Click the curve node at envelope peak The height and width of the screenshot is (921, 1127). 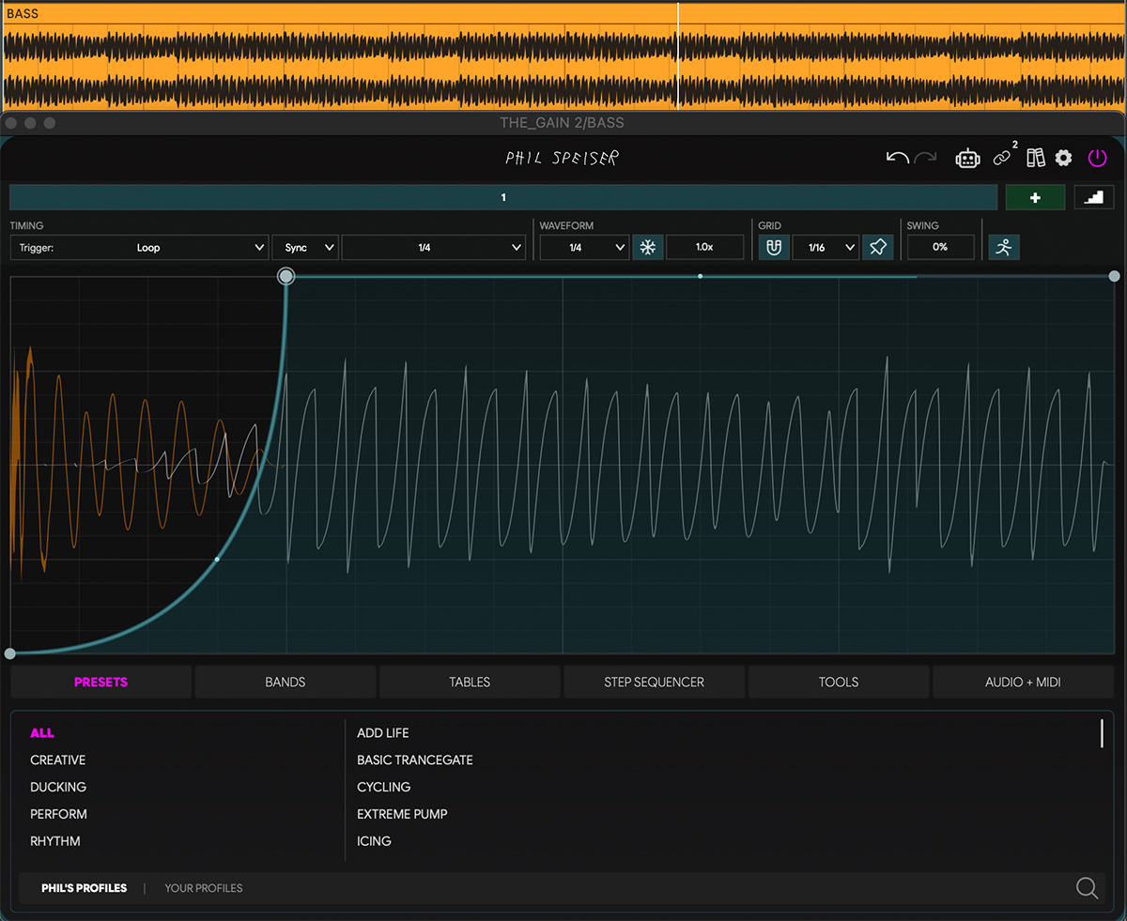286,276
